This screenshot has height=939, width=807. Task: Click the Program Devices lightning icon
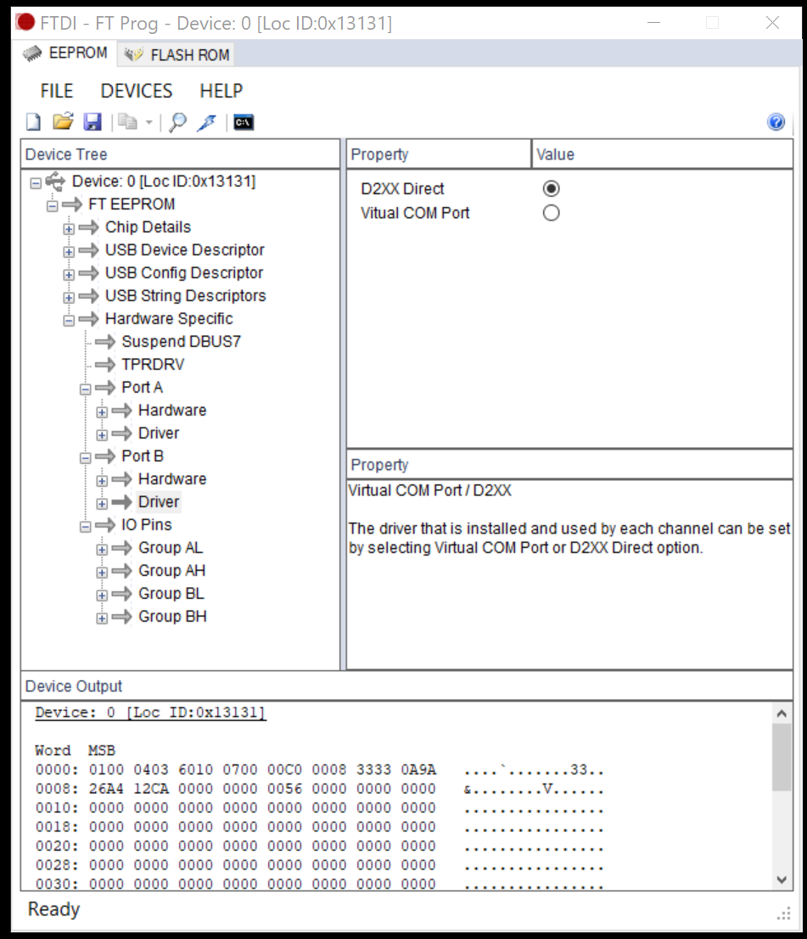coord(207,122)
